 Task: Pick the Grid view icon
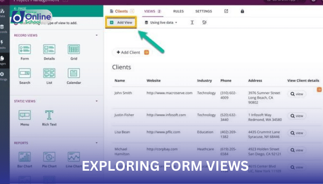click(74, 49)
